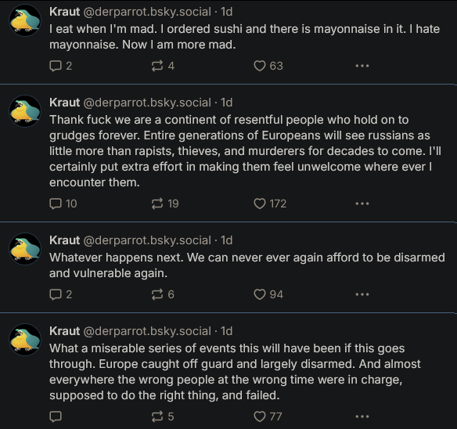Reply to the 'miserable series of events' post
Viewport: 457px width, 429px height.
click(56, 416)
